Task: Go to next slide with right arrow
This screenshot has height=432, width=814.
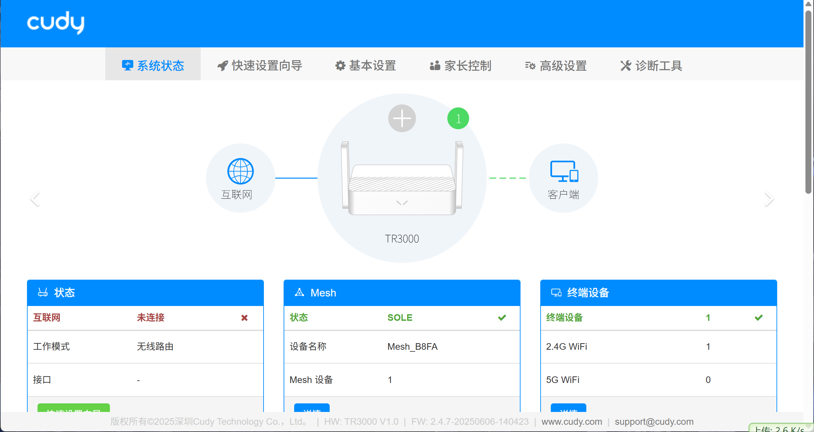Action: click(769, 199)
